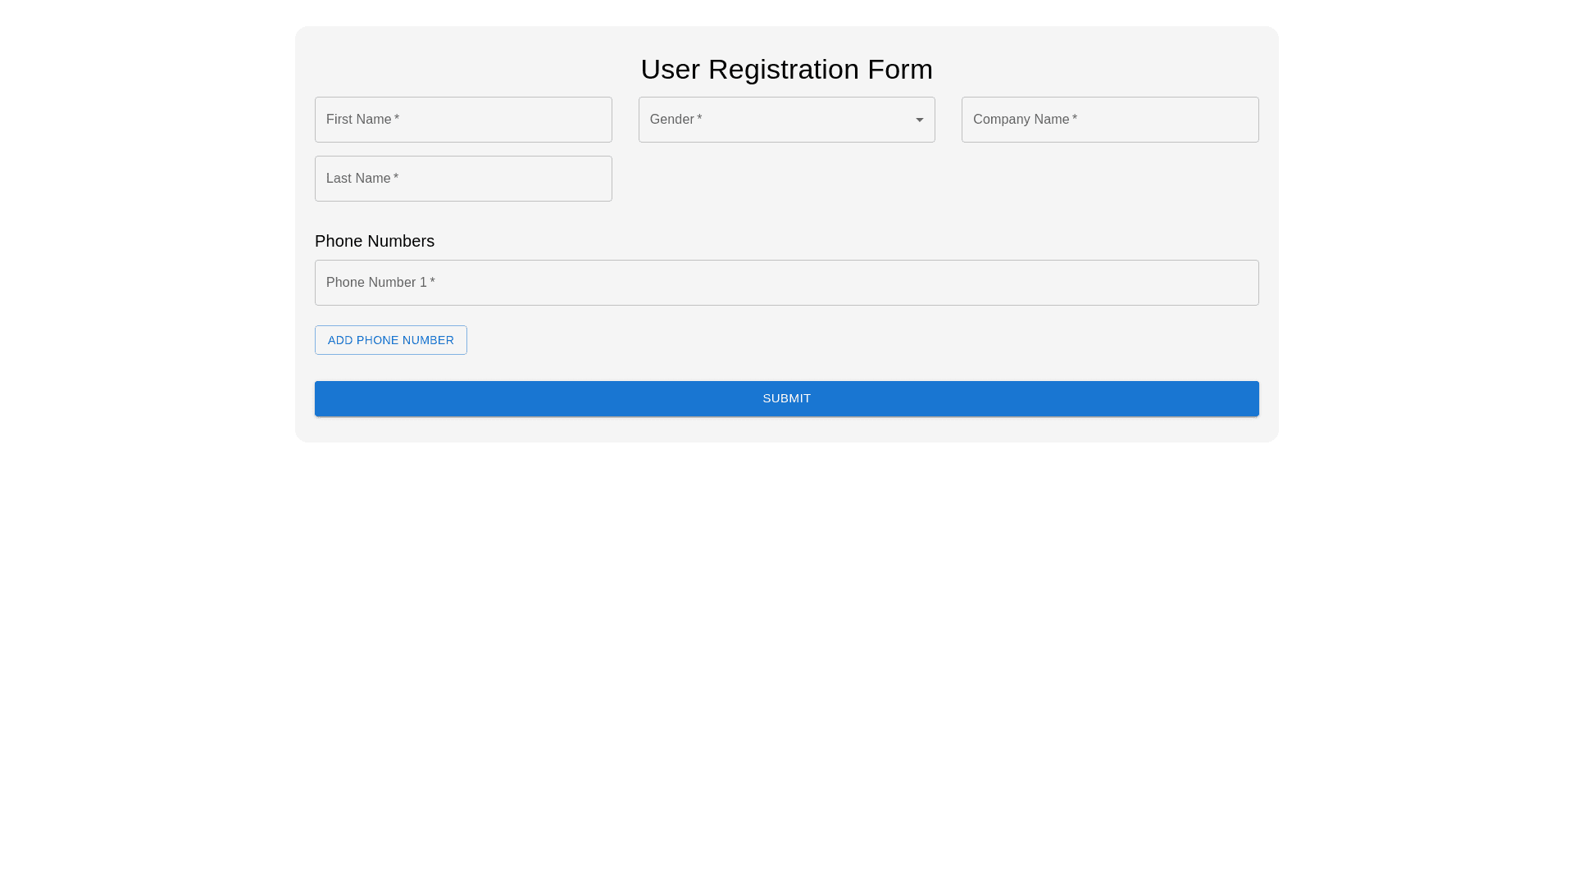Viewport: 1574px width, 885px height.
Task: Click the First Name label text
Action: [358, 120]
